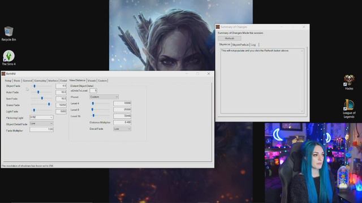
Task: Close the BethINI window
Action: 209,74
